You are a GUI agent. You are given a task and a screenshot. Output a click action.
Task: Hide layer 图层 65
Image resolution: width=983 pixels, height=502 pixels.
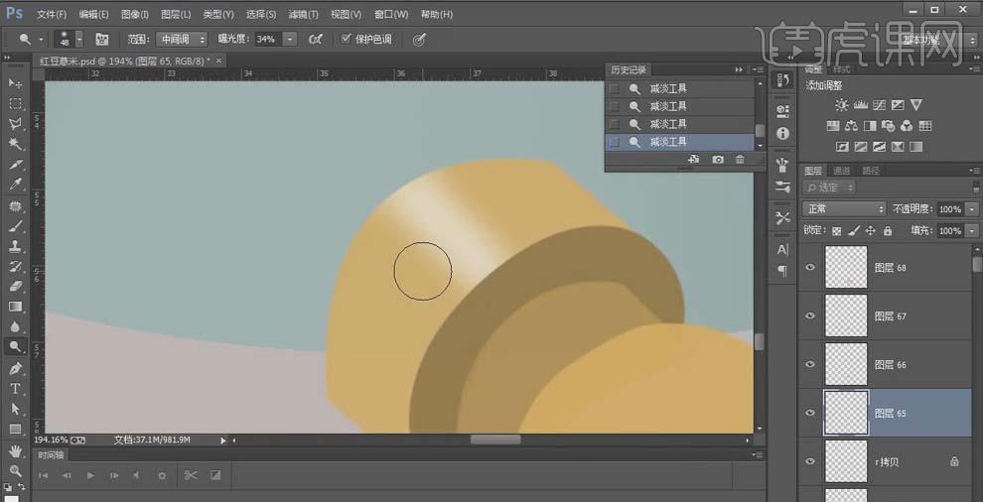[x=810, y=413]
